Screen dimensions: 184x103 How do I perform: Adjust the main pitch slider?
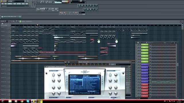34,3
